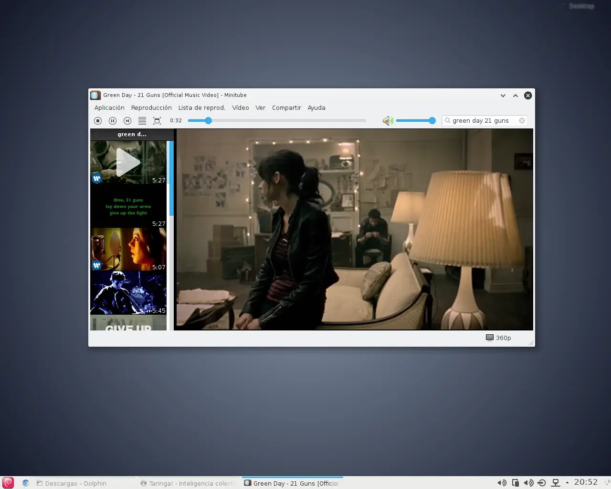Open the Vídeo menu
The height and width of the screenshot is (489, 611).
pos(241,108)
